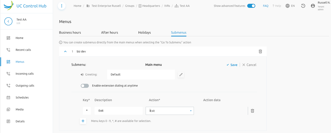331x133 pixels.
Task: Click the Main menu submenu name
Action: tap(153, 65)
